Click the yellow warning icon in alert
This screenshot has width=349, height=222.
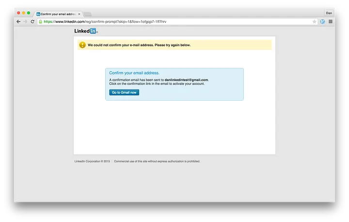(x=82, y=45)
